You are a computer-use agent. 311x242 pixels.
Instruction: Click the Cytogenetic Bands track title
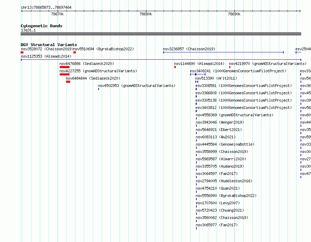pyautogui.click(x=42, y=26)
